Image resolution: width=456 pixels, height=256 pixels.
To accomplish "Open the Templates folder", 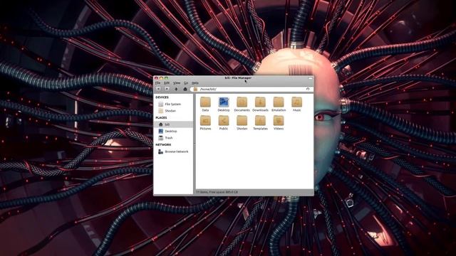I will 260,122.
